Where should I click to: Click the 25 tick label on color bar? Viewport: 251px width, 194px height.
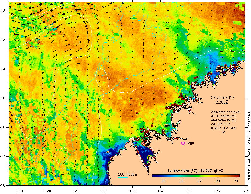pyautogui.click(x=163, y=181)
